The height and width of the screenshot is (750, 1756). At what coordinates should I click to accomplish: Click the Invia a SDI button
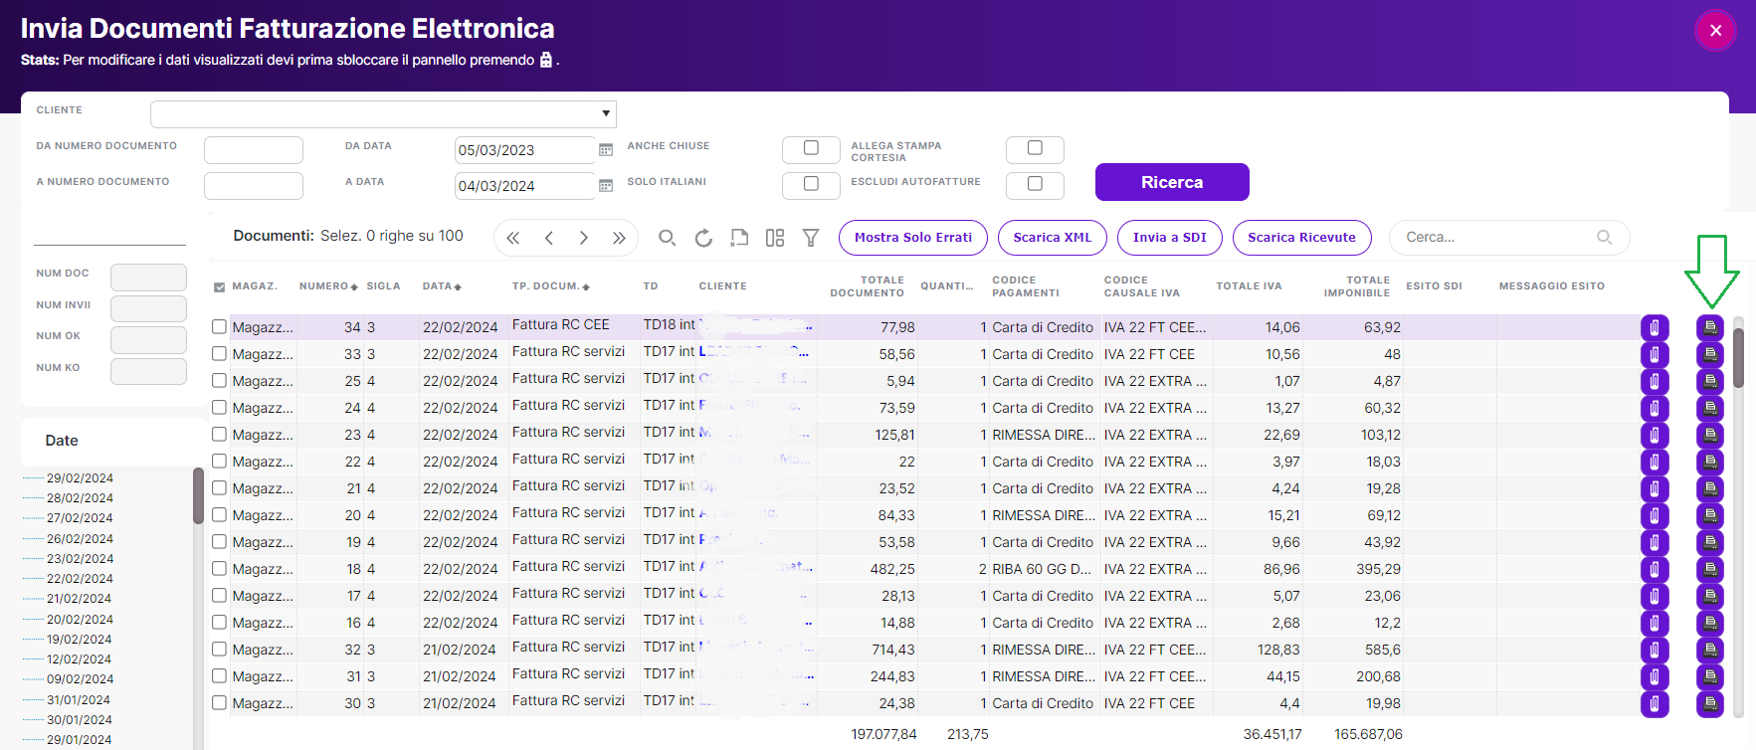point(1170,238)
